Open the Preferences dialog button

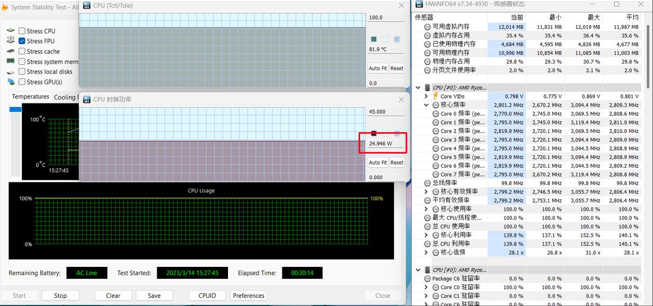click(x=249, y=296)
